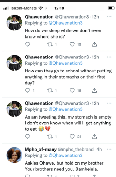116x177 pixels.
Task: Share the 'go to school' tweet
Action: point(94,91)
